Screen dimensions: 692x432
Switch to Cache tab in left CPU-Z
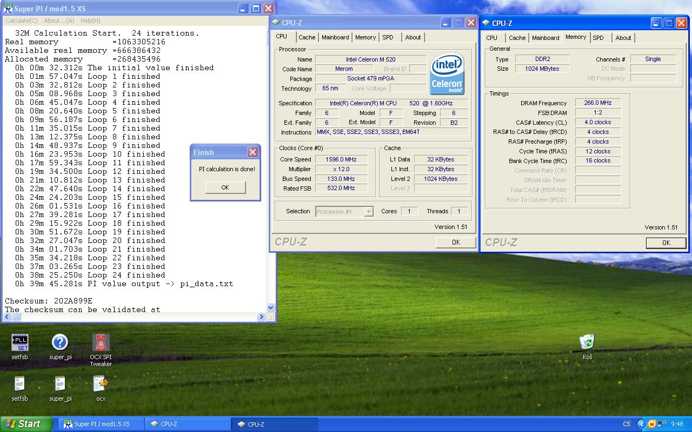(307, 37)
